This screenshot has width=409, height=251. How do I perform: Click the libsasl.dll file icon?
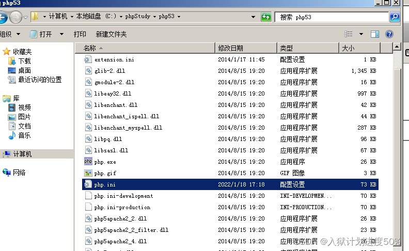pos(88,150)
